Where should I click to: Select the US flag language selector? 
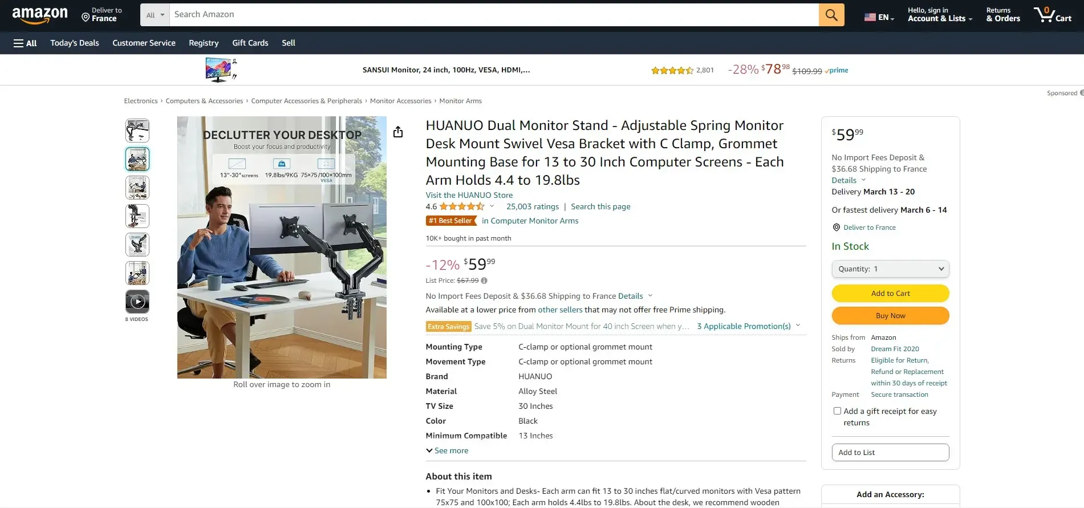pos(879,17)
